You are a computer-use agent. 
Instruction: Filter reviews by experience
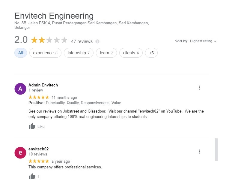click(x=45, y=53)
